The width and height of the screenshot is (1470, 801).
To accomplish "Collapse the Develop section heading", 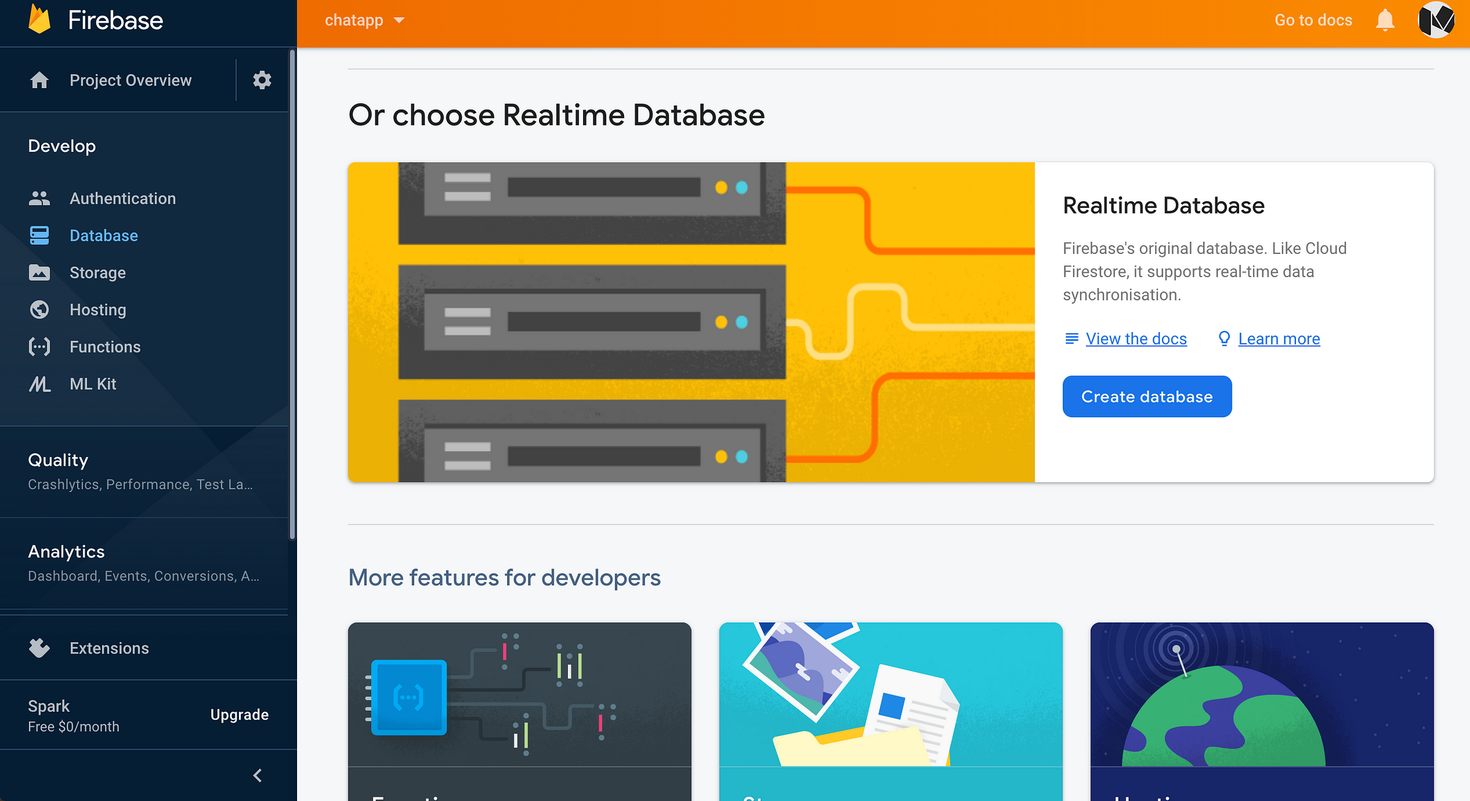I will click(62, 146).
